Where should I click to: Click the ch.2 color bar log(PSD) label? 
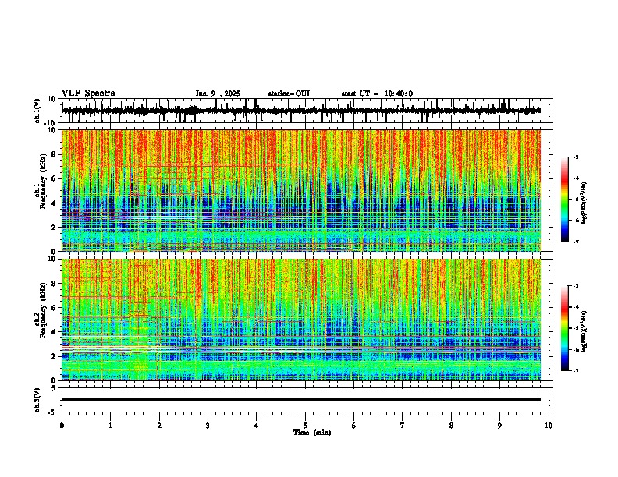pos(584,331)
